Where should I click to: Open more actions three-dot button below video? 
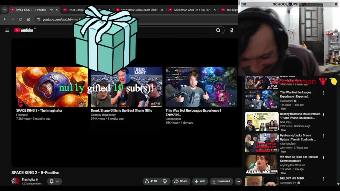click(238, 181)
